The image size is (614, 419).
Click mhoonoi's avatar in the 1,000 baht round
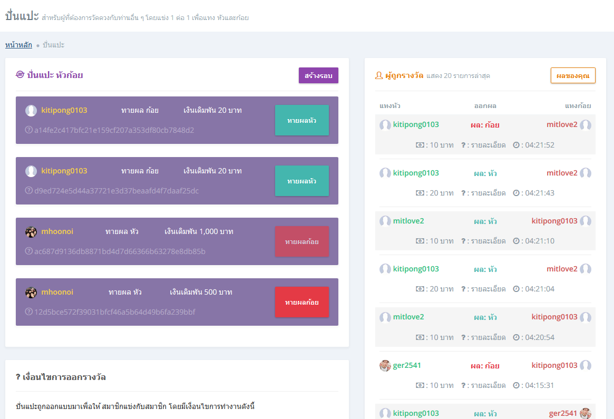(31, 232)
